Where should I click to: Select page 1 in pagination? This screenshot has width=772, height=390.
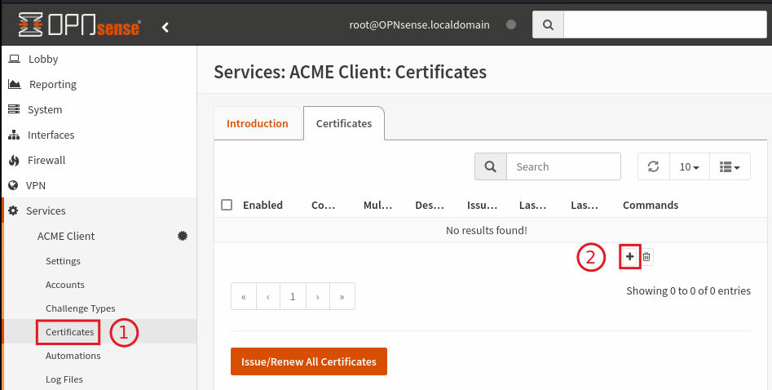[293, 296]
